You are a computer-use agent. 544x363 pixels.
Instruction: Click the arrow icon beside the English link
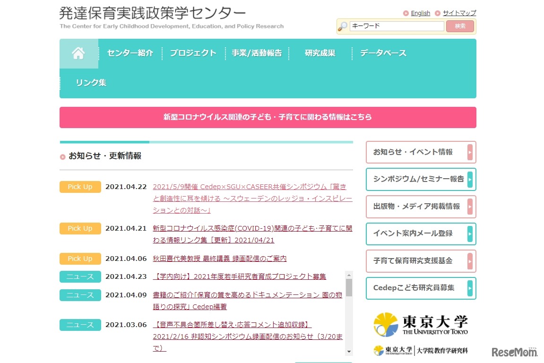click(x=405, y=13)
